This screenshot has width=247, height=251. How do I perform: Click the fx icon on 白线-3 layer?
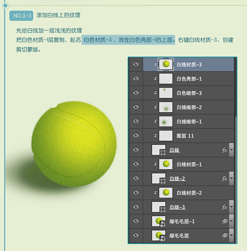[224, 207]
